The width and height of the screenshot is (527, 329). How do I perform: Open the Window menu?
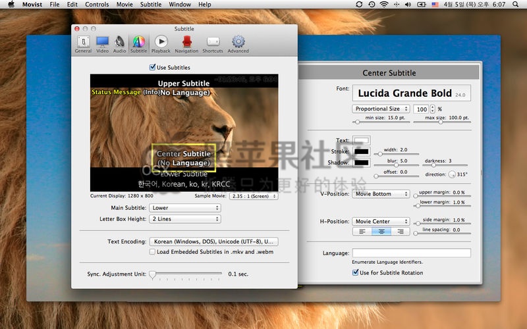[180, 5]
